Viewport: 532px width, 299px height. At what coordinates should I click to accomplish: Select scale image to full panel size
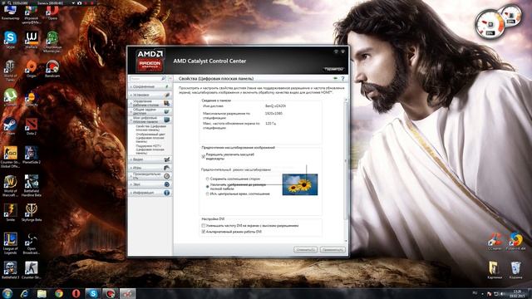[x=207, y=186]
